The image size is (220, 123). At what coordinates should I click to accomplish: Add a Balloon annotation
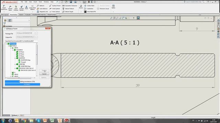(41, 5)
